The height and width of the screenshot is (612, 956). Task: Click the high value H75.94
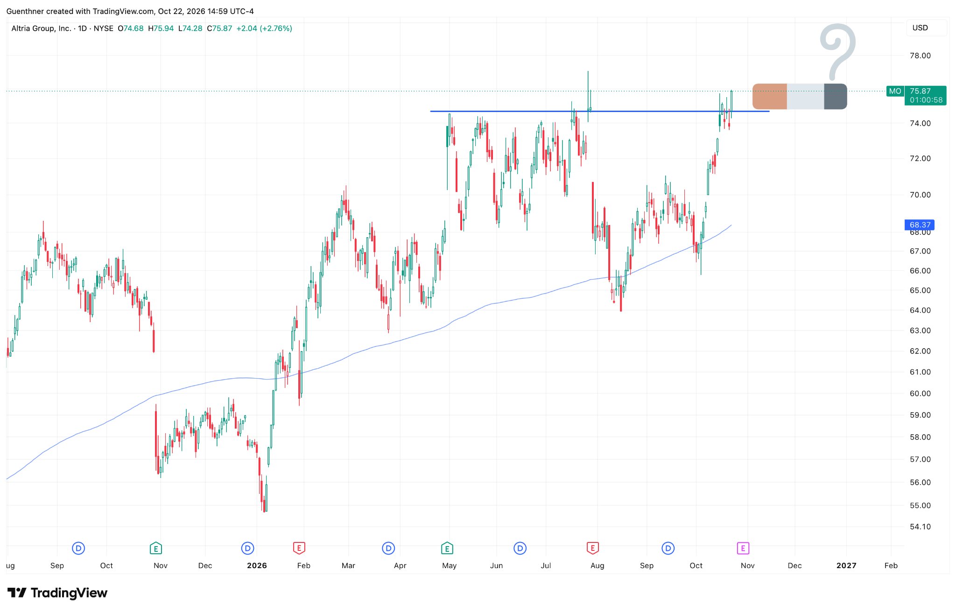coord(161,28)
